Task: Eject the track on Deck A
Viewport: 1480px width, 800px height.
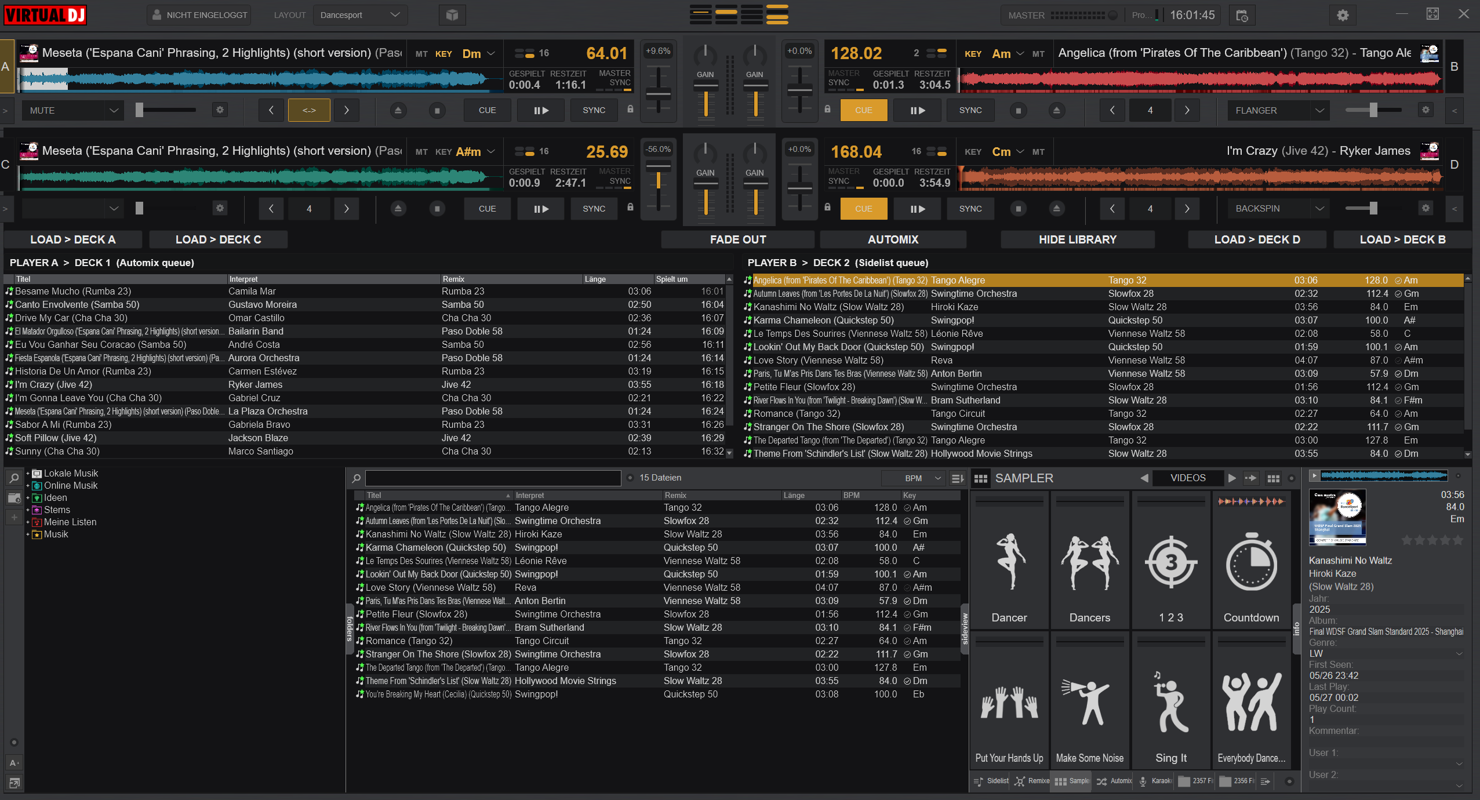Action: (x=398, y=110)
